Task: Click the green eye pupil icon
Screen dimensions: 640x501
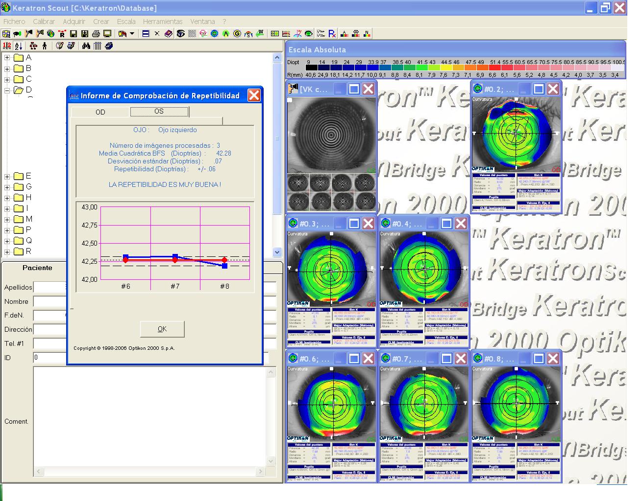Action: click(x=308, y=34)
